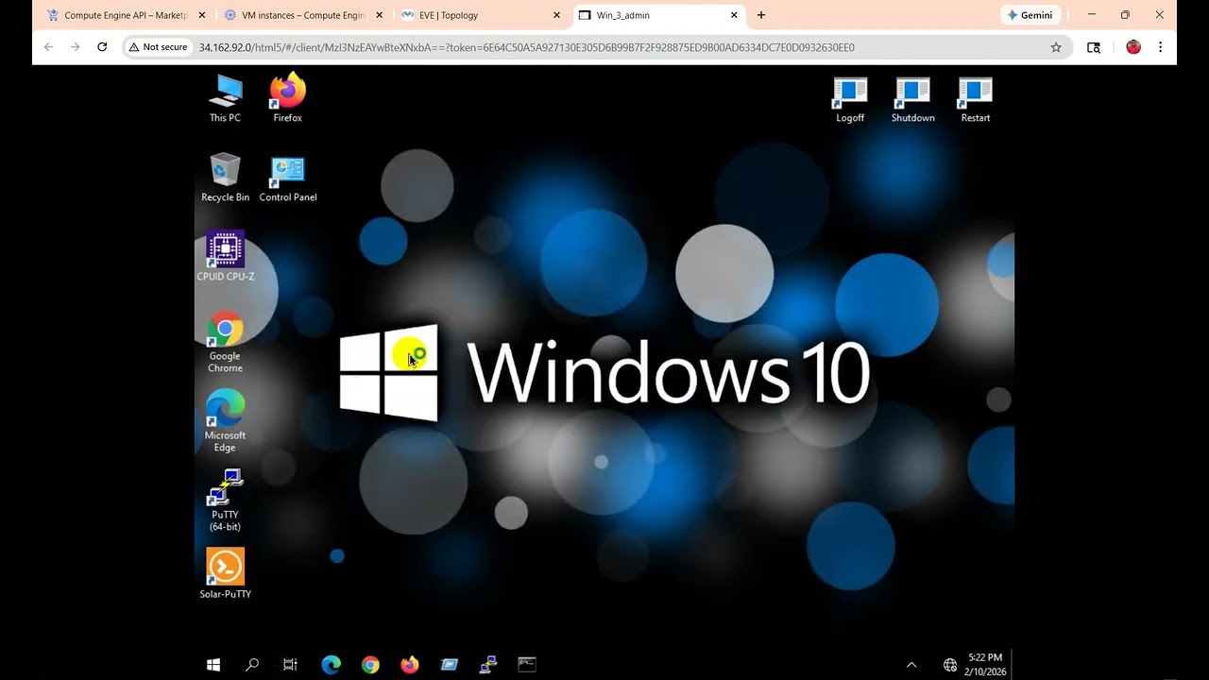The width and height of the screenshot is (1209, 680).
Task: Click the Shutdown desktop shortcut
Action: pyautogui.click(x=912, y=100)
